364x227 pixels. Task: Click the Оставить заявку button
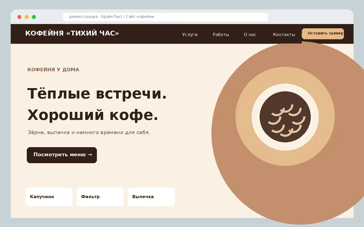coord(323,34)
